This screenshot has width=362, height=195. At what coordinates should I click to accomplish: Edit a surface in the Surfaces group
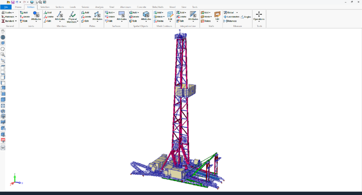point(109,21)
